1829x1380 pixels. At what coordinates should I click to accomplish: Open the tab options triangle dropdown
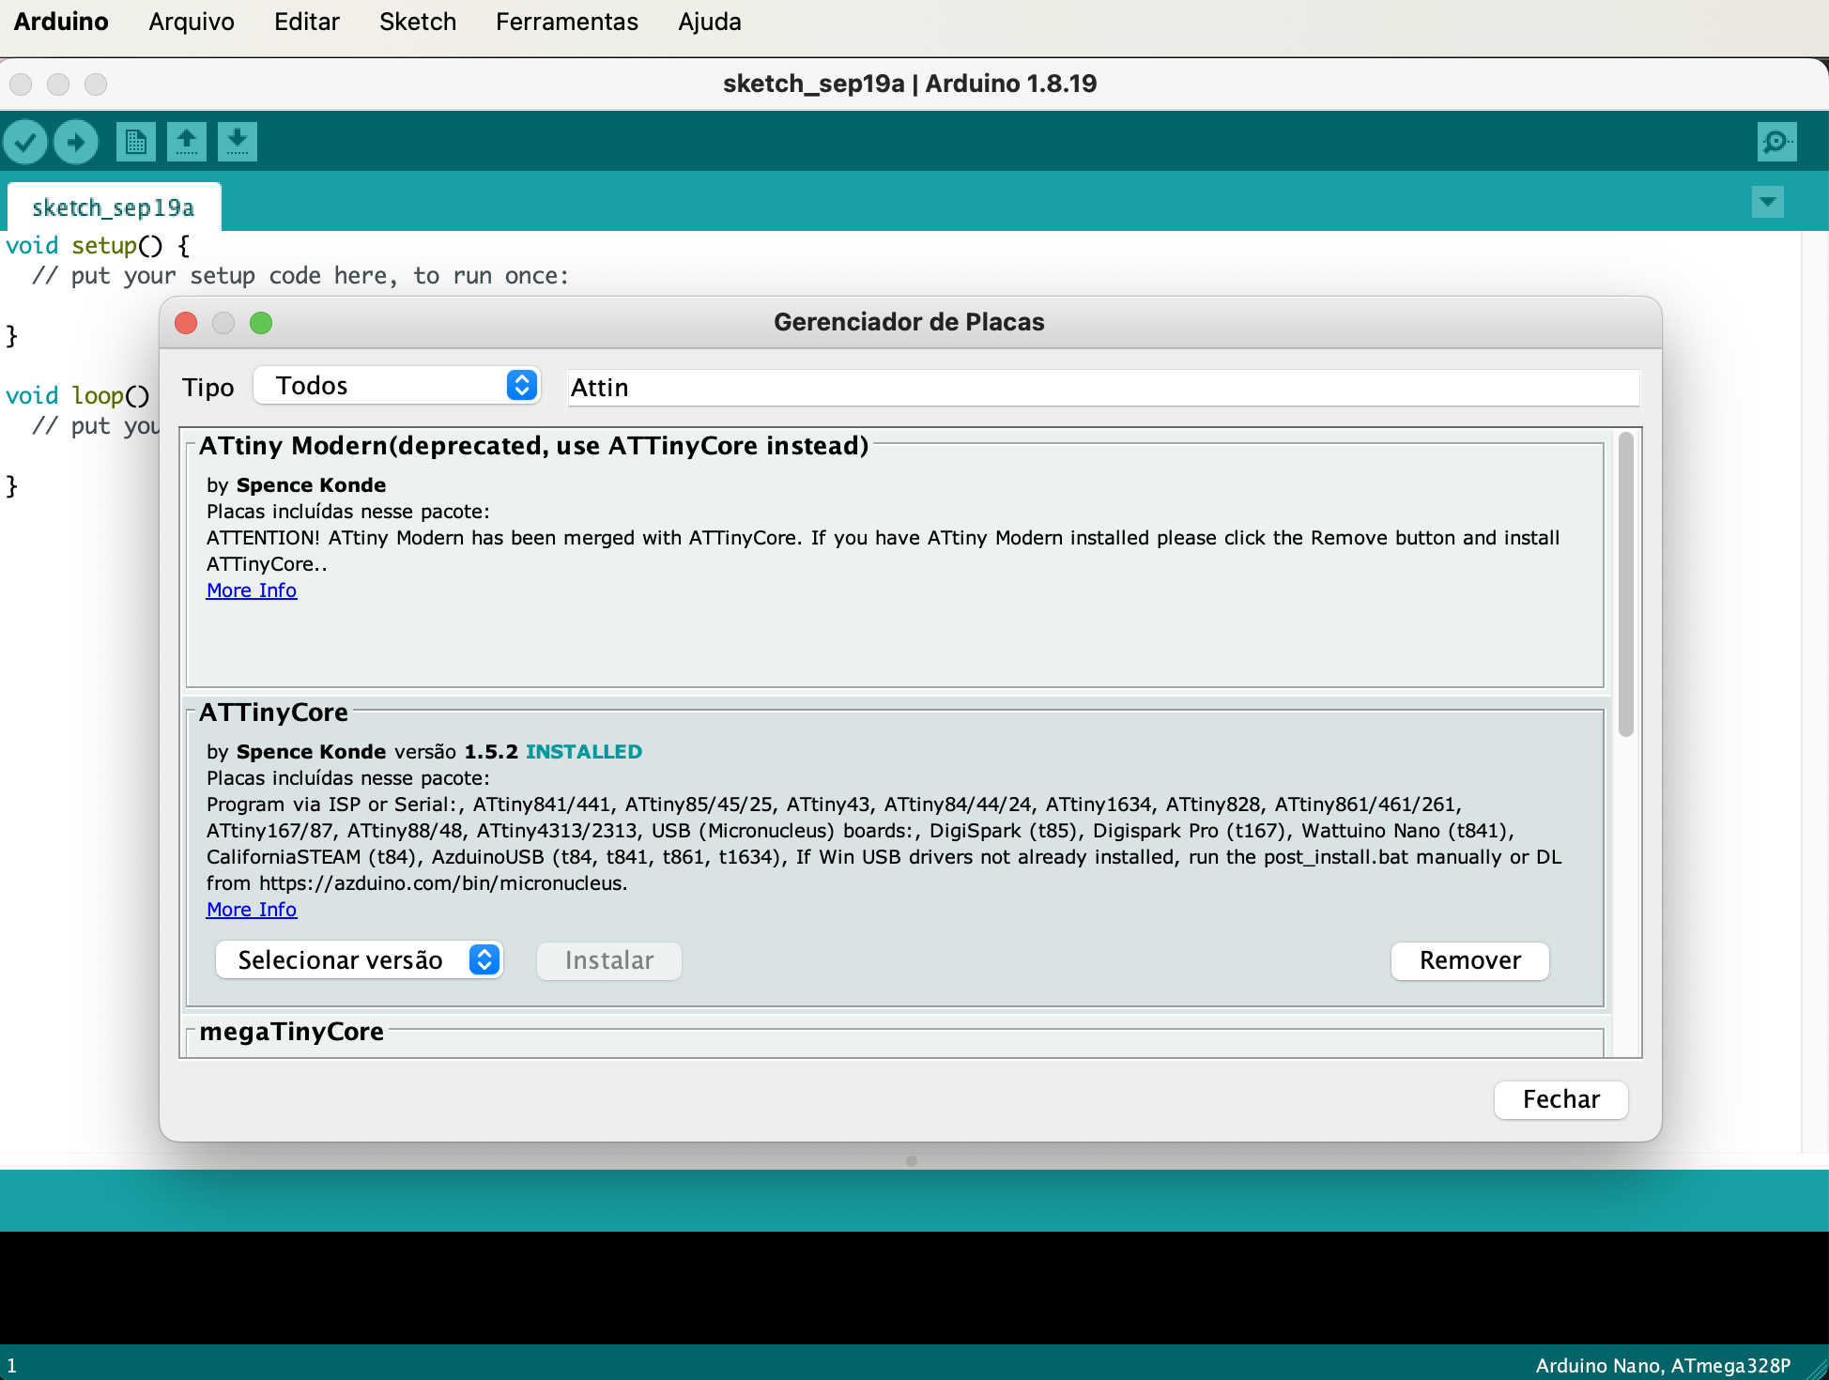coord(1768,202)
